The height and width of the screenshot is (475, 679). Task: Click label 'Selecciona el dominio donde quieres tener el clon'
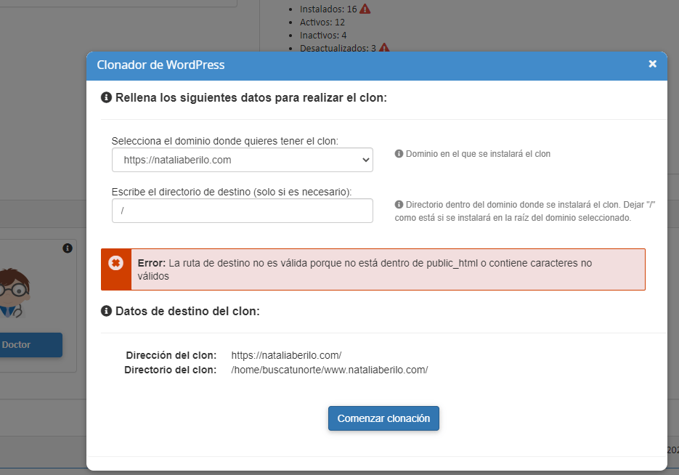click(x=224, y=141)
